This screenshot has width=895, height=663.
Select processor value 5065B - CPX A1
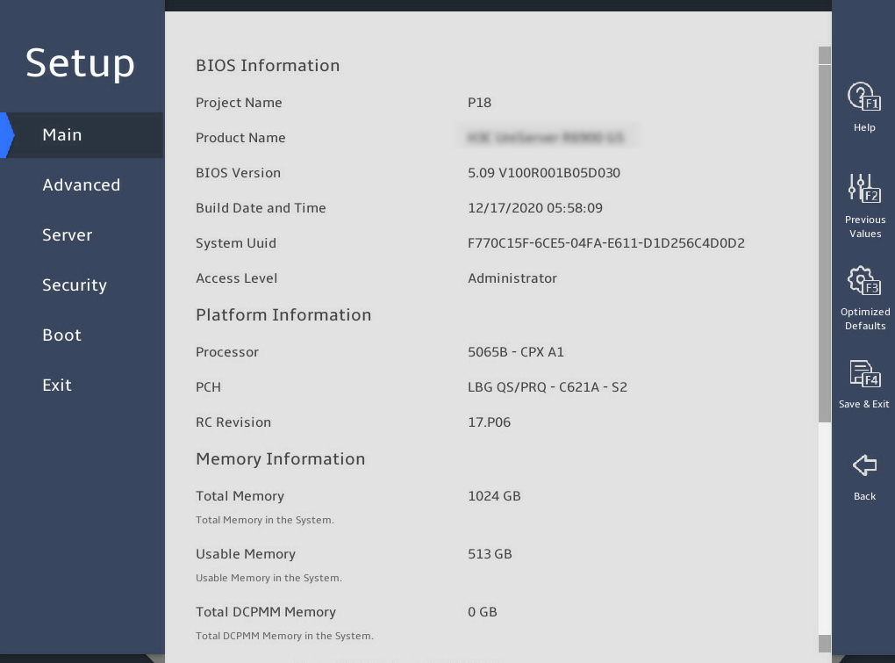(x=516, y=352)
